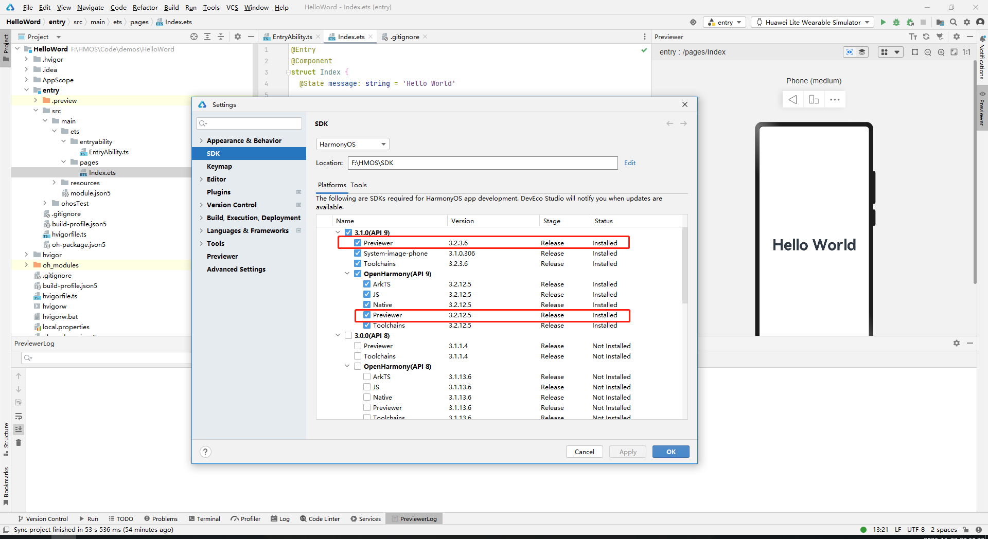Collapse all in Project panel toolbar
The width and height of the screenshot is (988, 539).
(x=221, y=37)
